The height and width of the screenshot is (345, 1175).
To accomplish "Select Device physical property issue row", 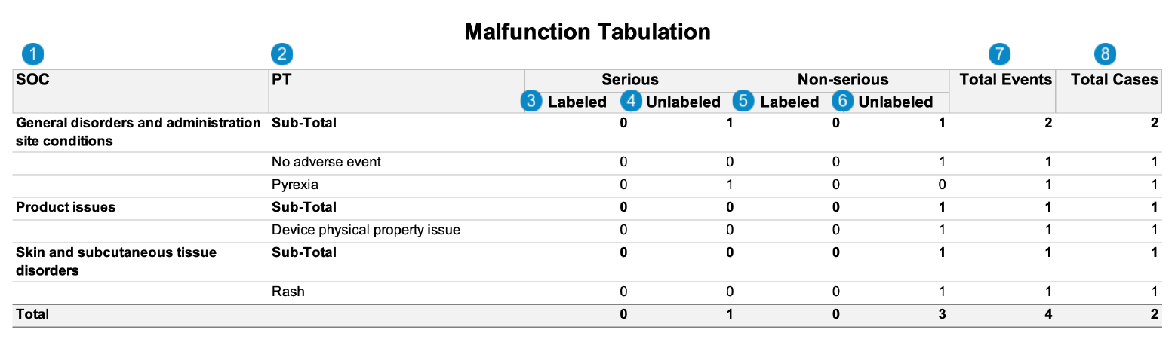I will click(x=587, y=230).
